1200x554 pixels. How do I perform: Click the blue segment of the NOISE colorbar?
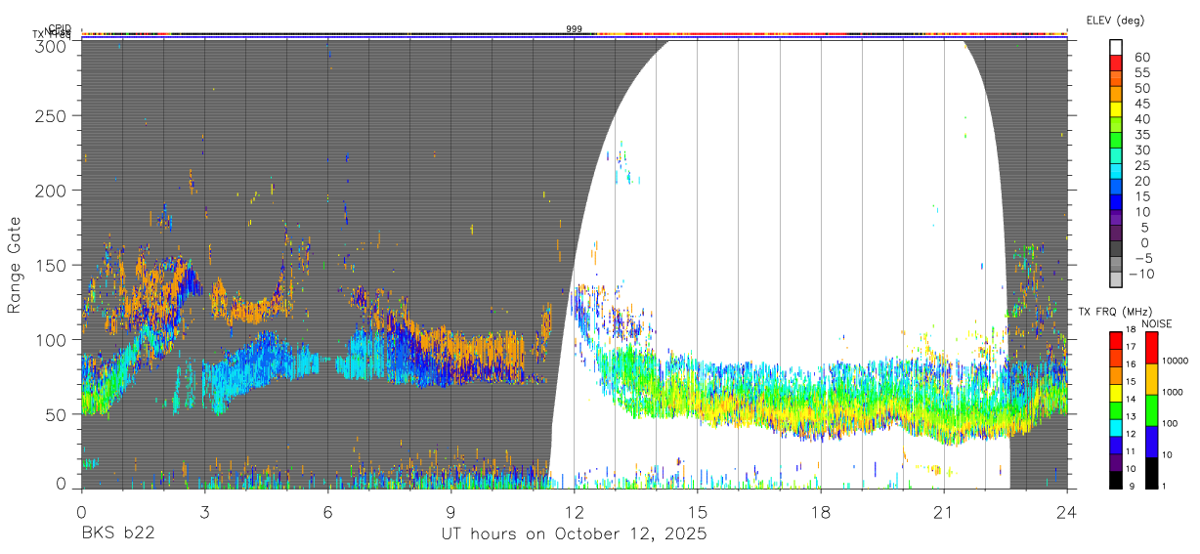point(1151,442)
